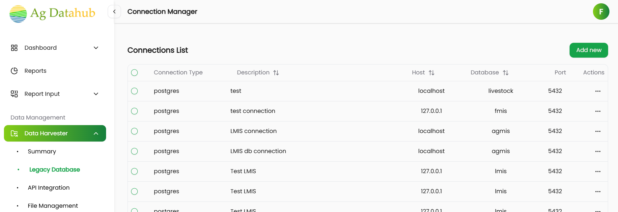Open actions menu for LMIS connection row
The width and height of the screenshot is (618, 212).
coord(598,131)
